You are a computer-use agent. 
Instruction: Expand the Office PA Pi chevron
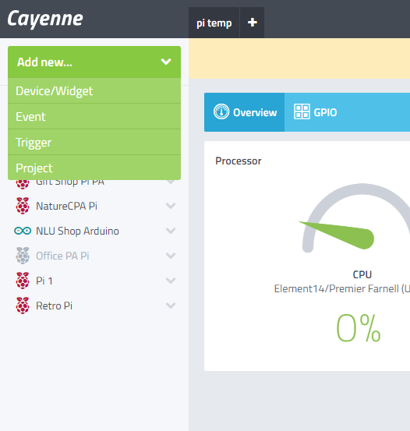tap(171, 256)
